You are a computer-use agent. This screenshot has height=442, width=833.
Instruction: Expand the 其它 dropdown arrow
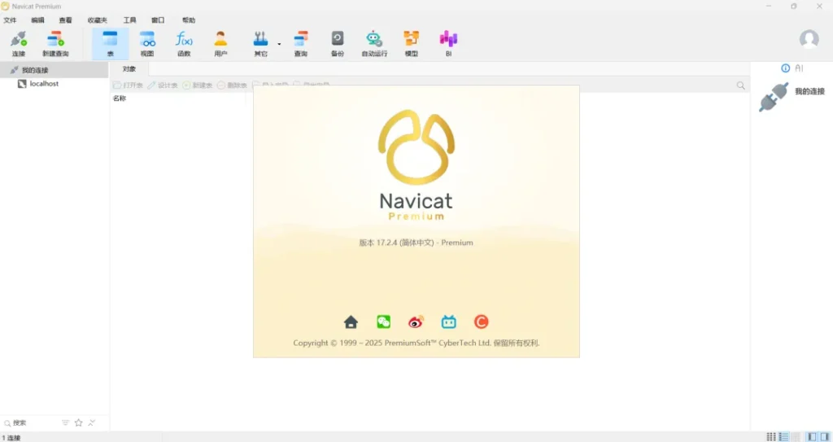(279, 44)
